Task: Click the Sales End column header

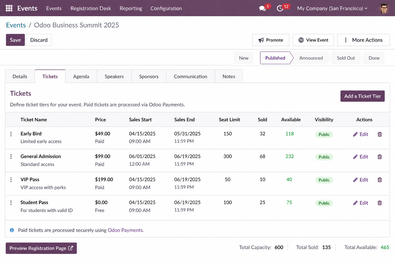Action: click(184, 120)
